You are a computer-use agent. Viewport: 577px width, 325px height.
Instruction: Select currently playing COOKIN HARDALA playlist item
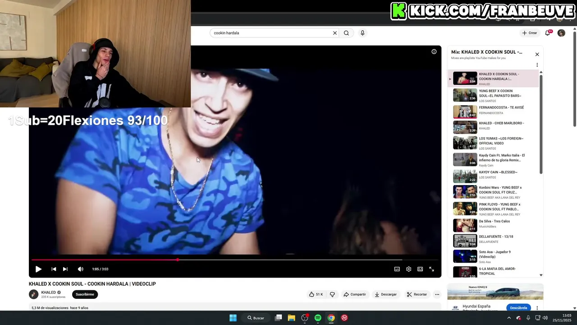pyautogui.click(x=494, y=79)
